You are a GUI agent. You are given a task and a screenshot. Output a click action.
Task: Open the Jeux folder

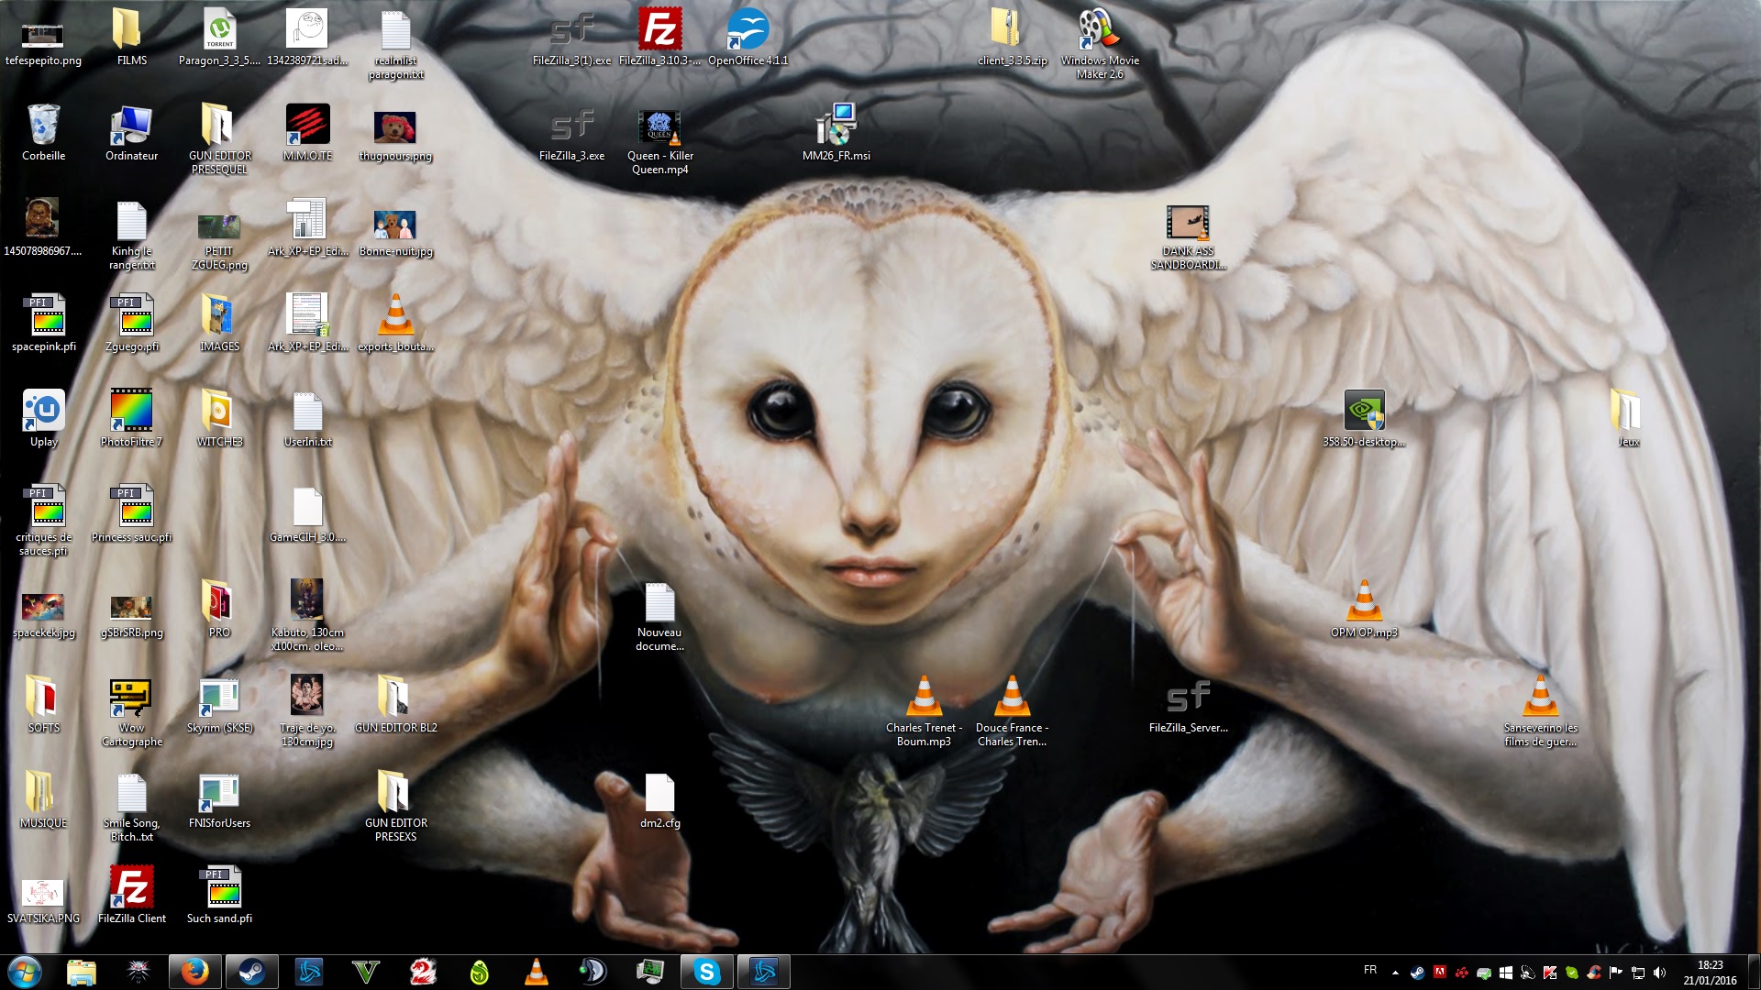point(1628,419)
